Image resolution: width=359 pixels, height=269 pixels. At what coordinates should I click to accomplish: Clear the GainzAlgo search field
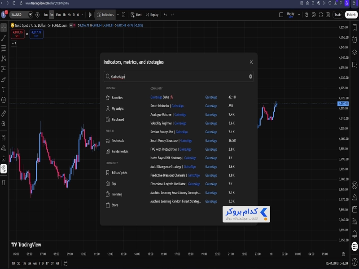pos(250,77)
